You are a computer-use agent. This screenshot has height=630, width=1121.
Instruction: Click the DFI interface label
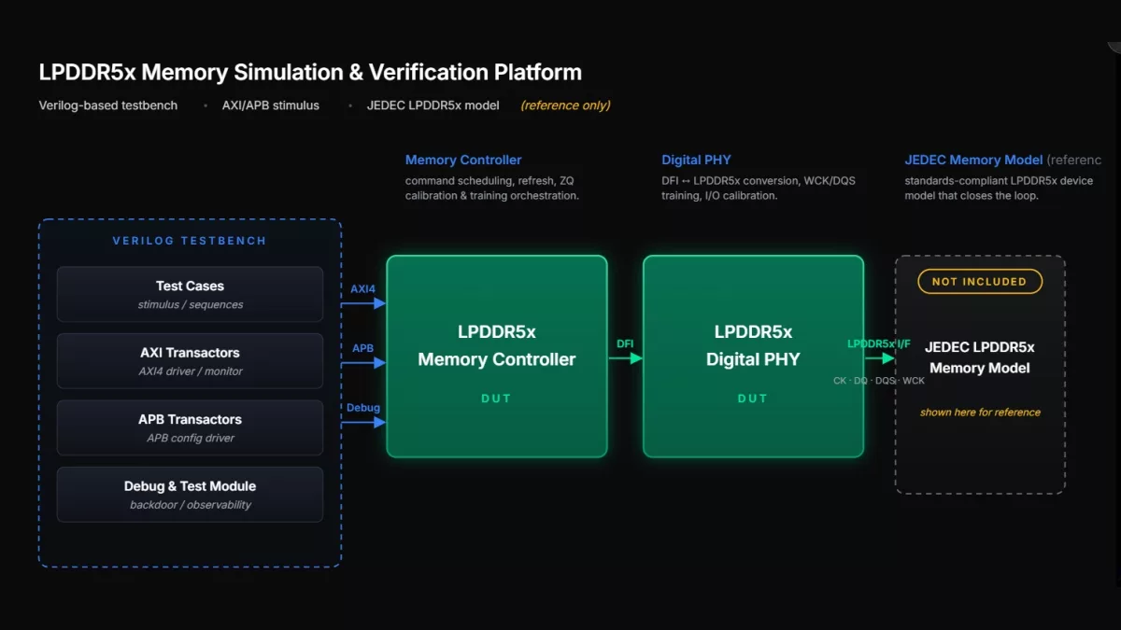click(625, 343)
